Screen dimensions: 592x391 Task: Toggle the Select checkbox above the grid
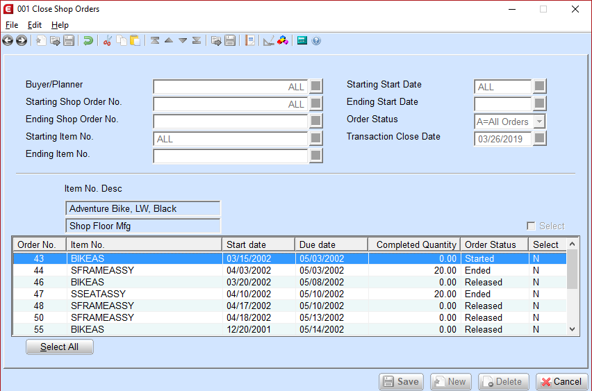(x=531, y=226)
